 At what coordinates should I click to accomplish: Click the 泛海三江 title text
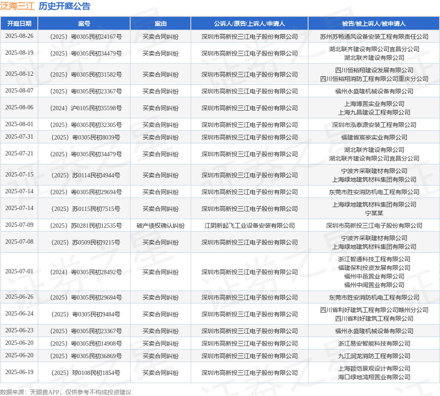click(x=17, y=6)
